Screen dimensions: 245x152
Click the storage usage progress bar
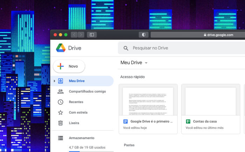point(91,151)
